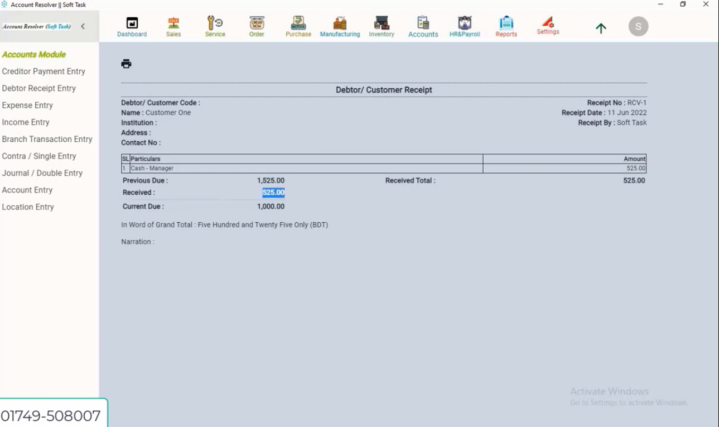
Task: Select Journal / Double Entry
Action: coord(42,173)
